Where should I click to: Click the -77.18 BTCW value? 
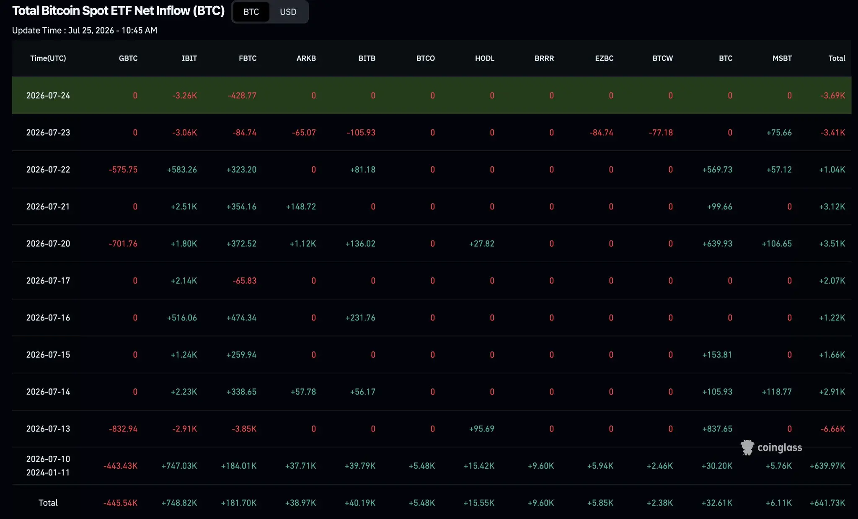point(661,132)
